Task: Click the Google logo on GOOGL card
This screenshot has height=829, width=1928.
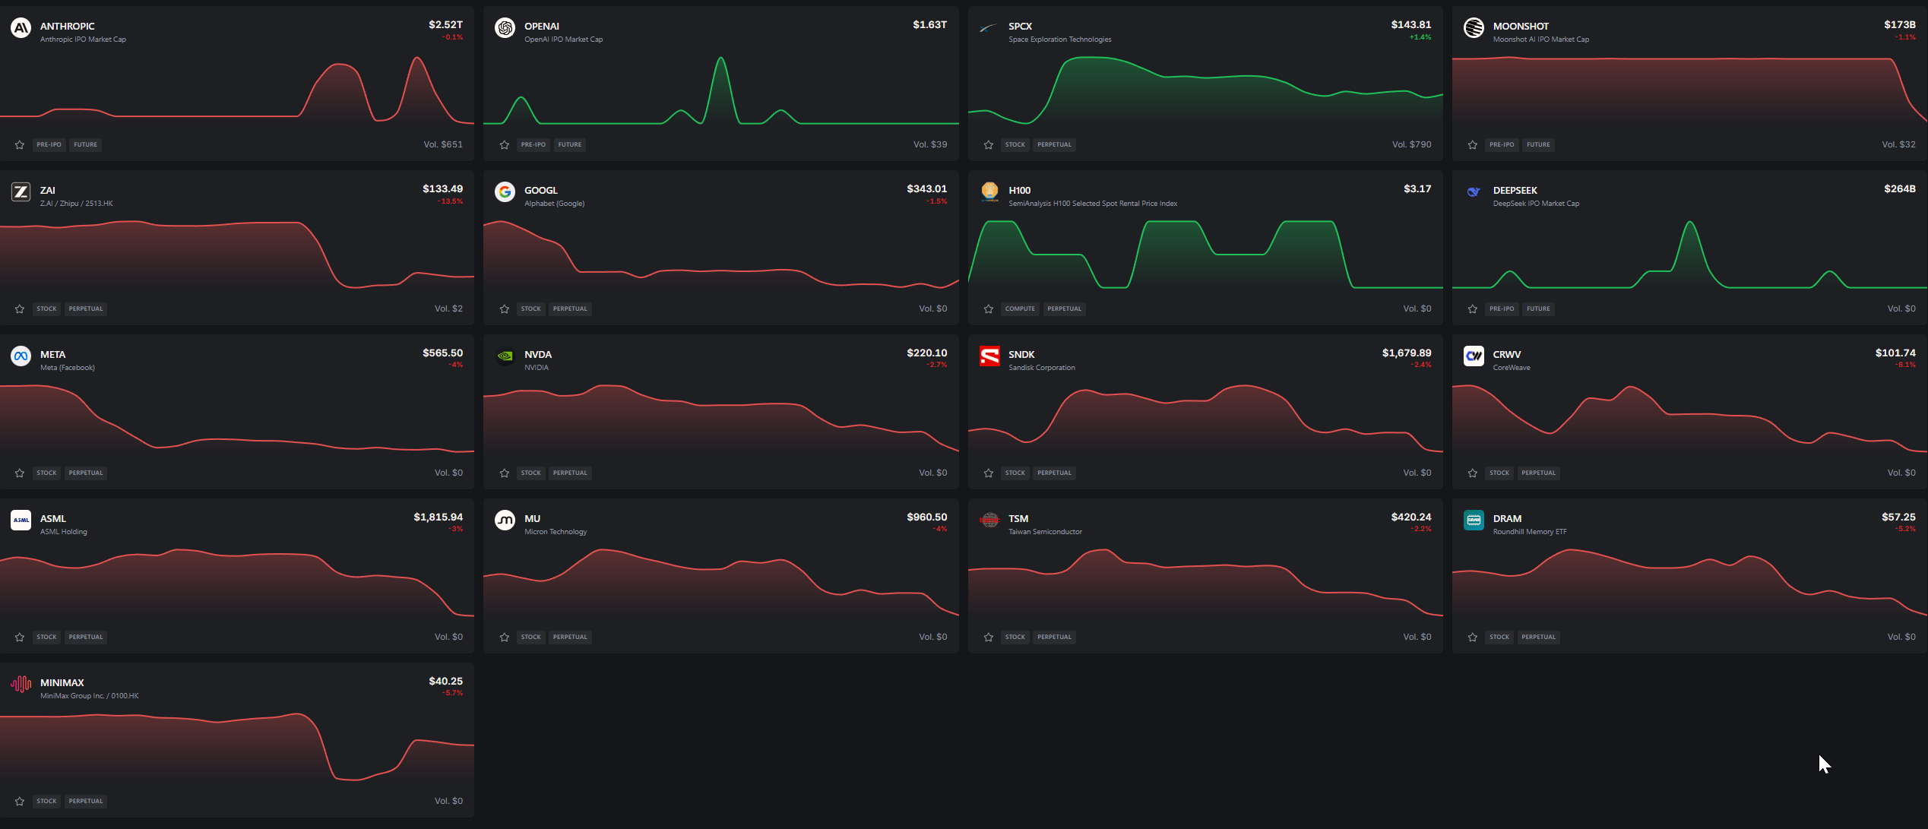Action: pos(505,192)
